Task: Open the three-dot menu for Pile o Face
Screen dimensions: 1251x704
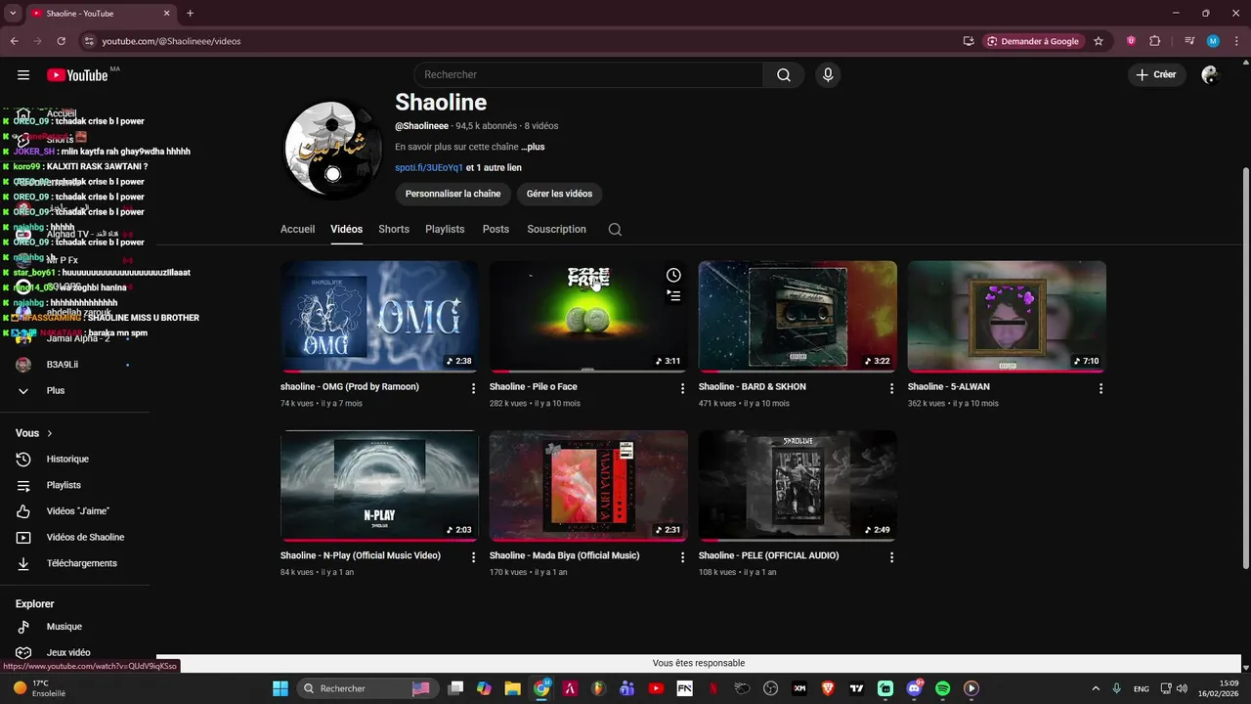Action: coord(683,388)
